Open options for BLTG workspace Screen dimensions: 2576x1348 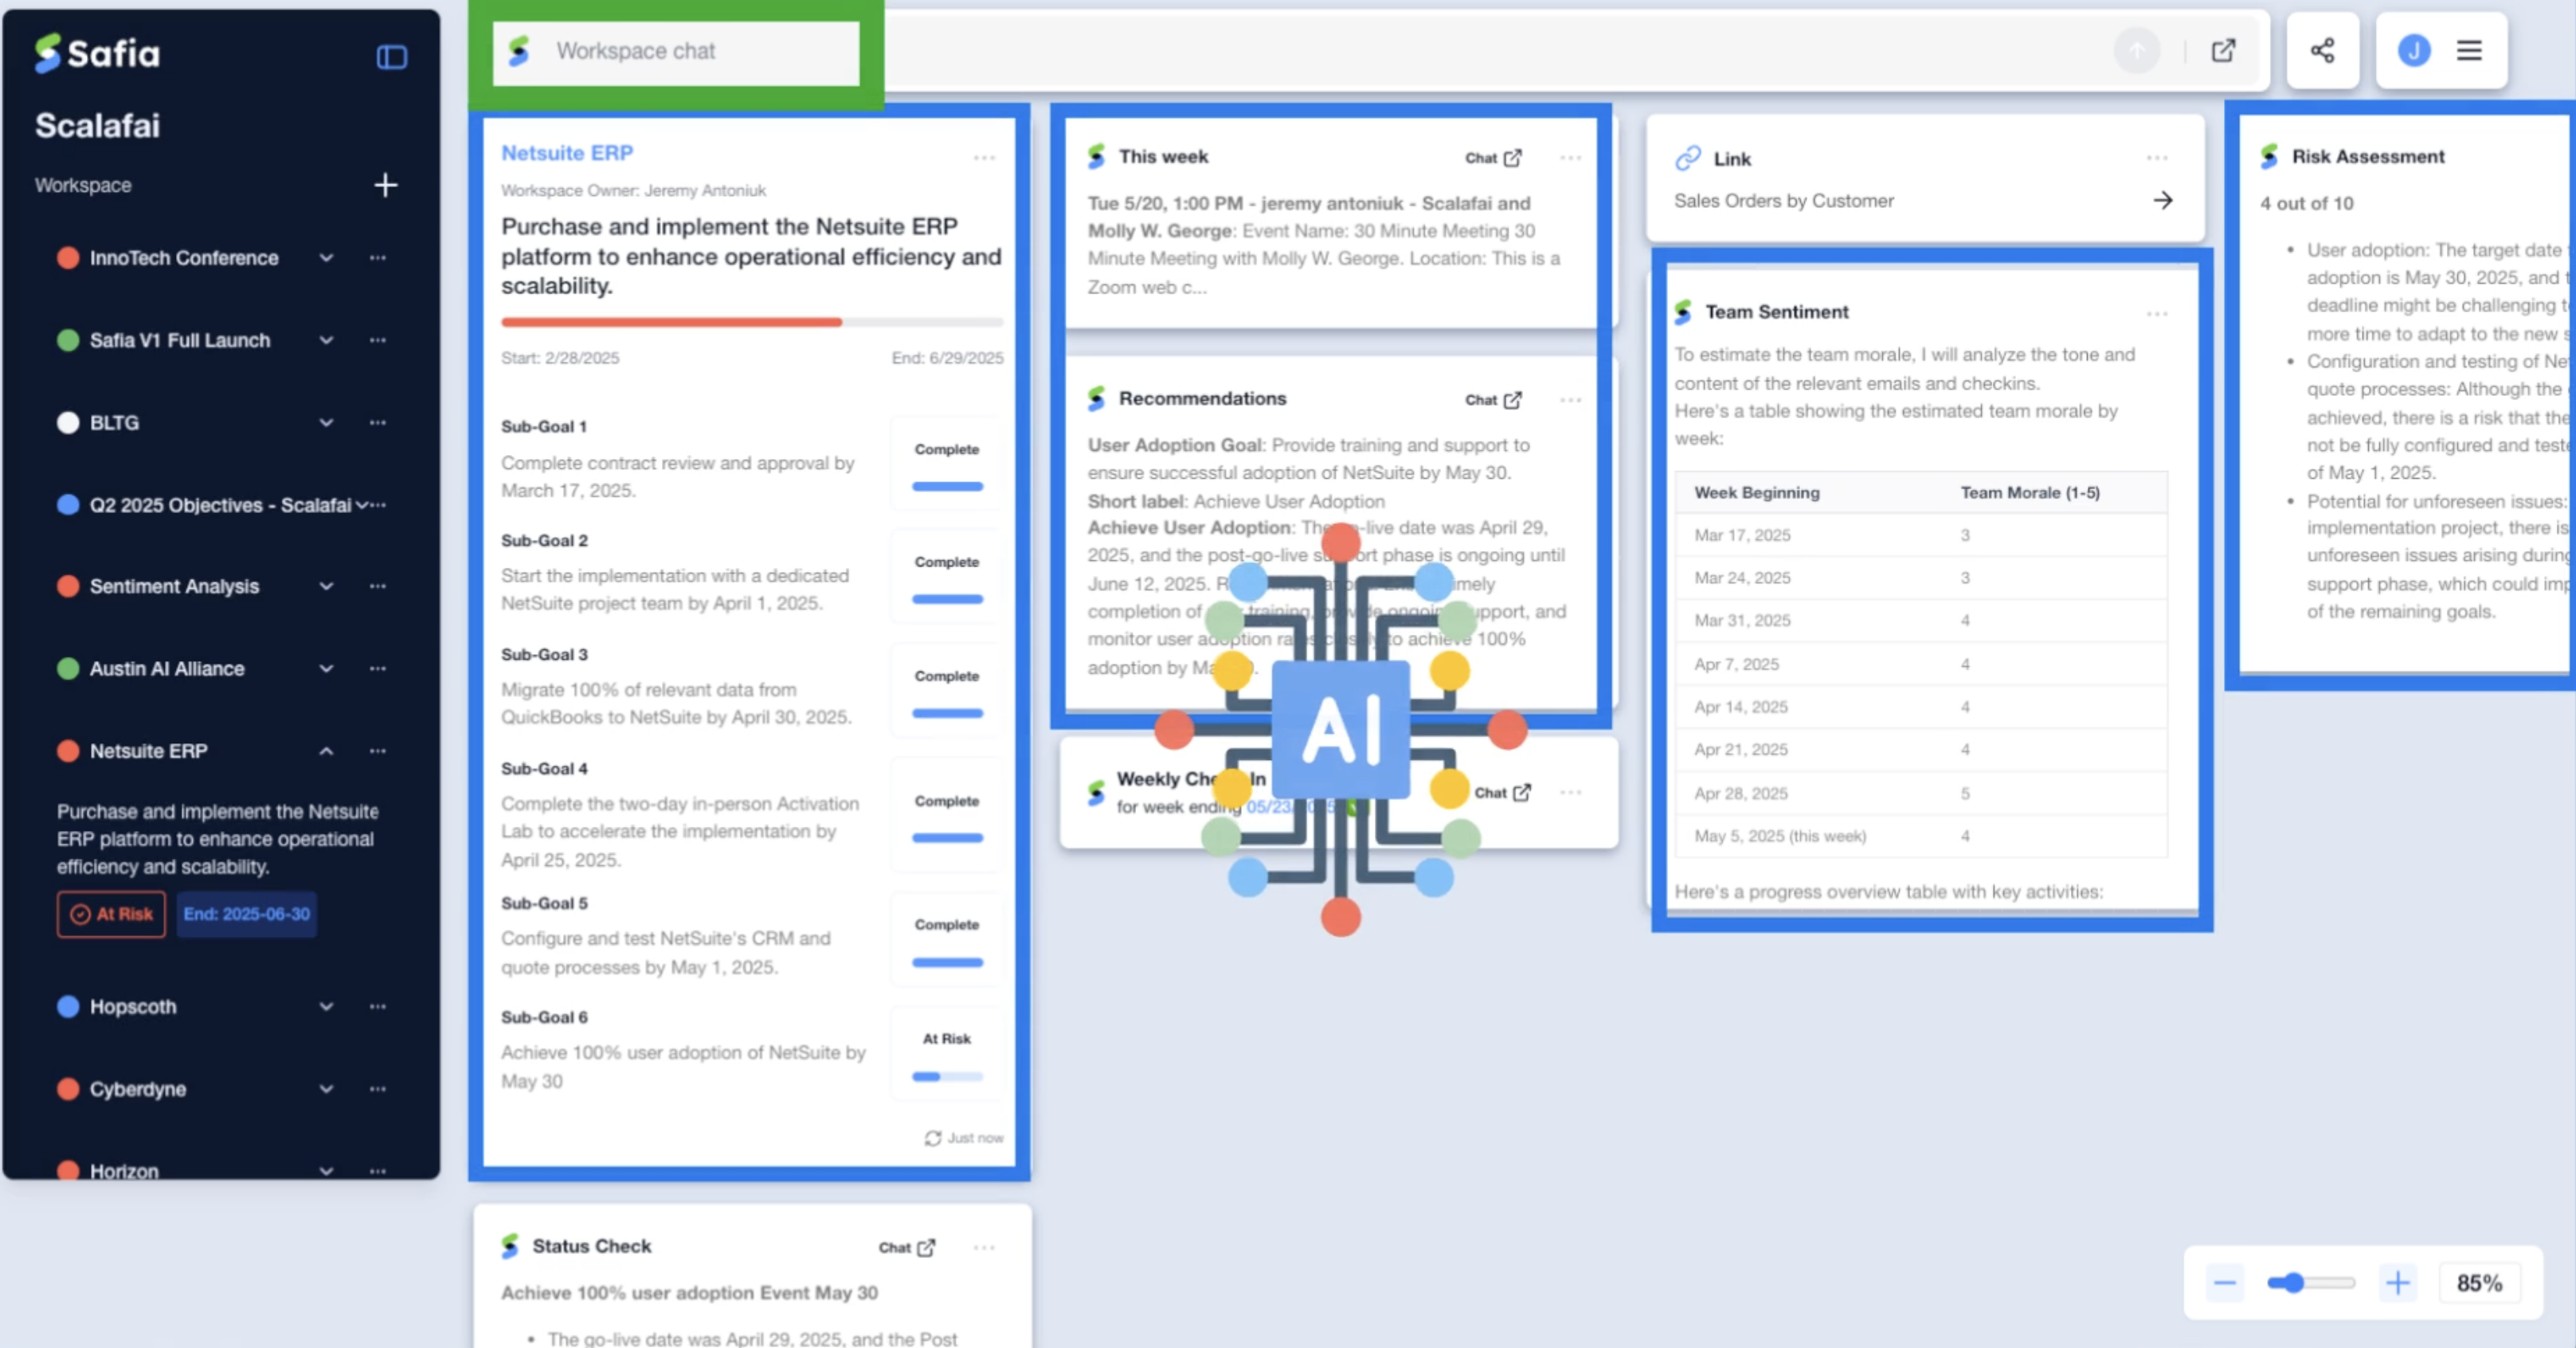pos(377,422)
